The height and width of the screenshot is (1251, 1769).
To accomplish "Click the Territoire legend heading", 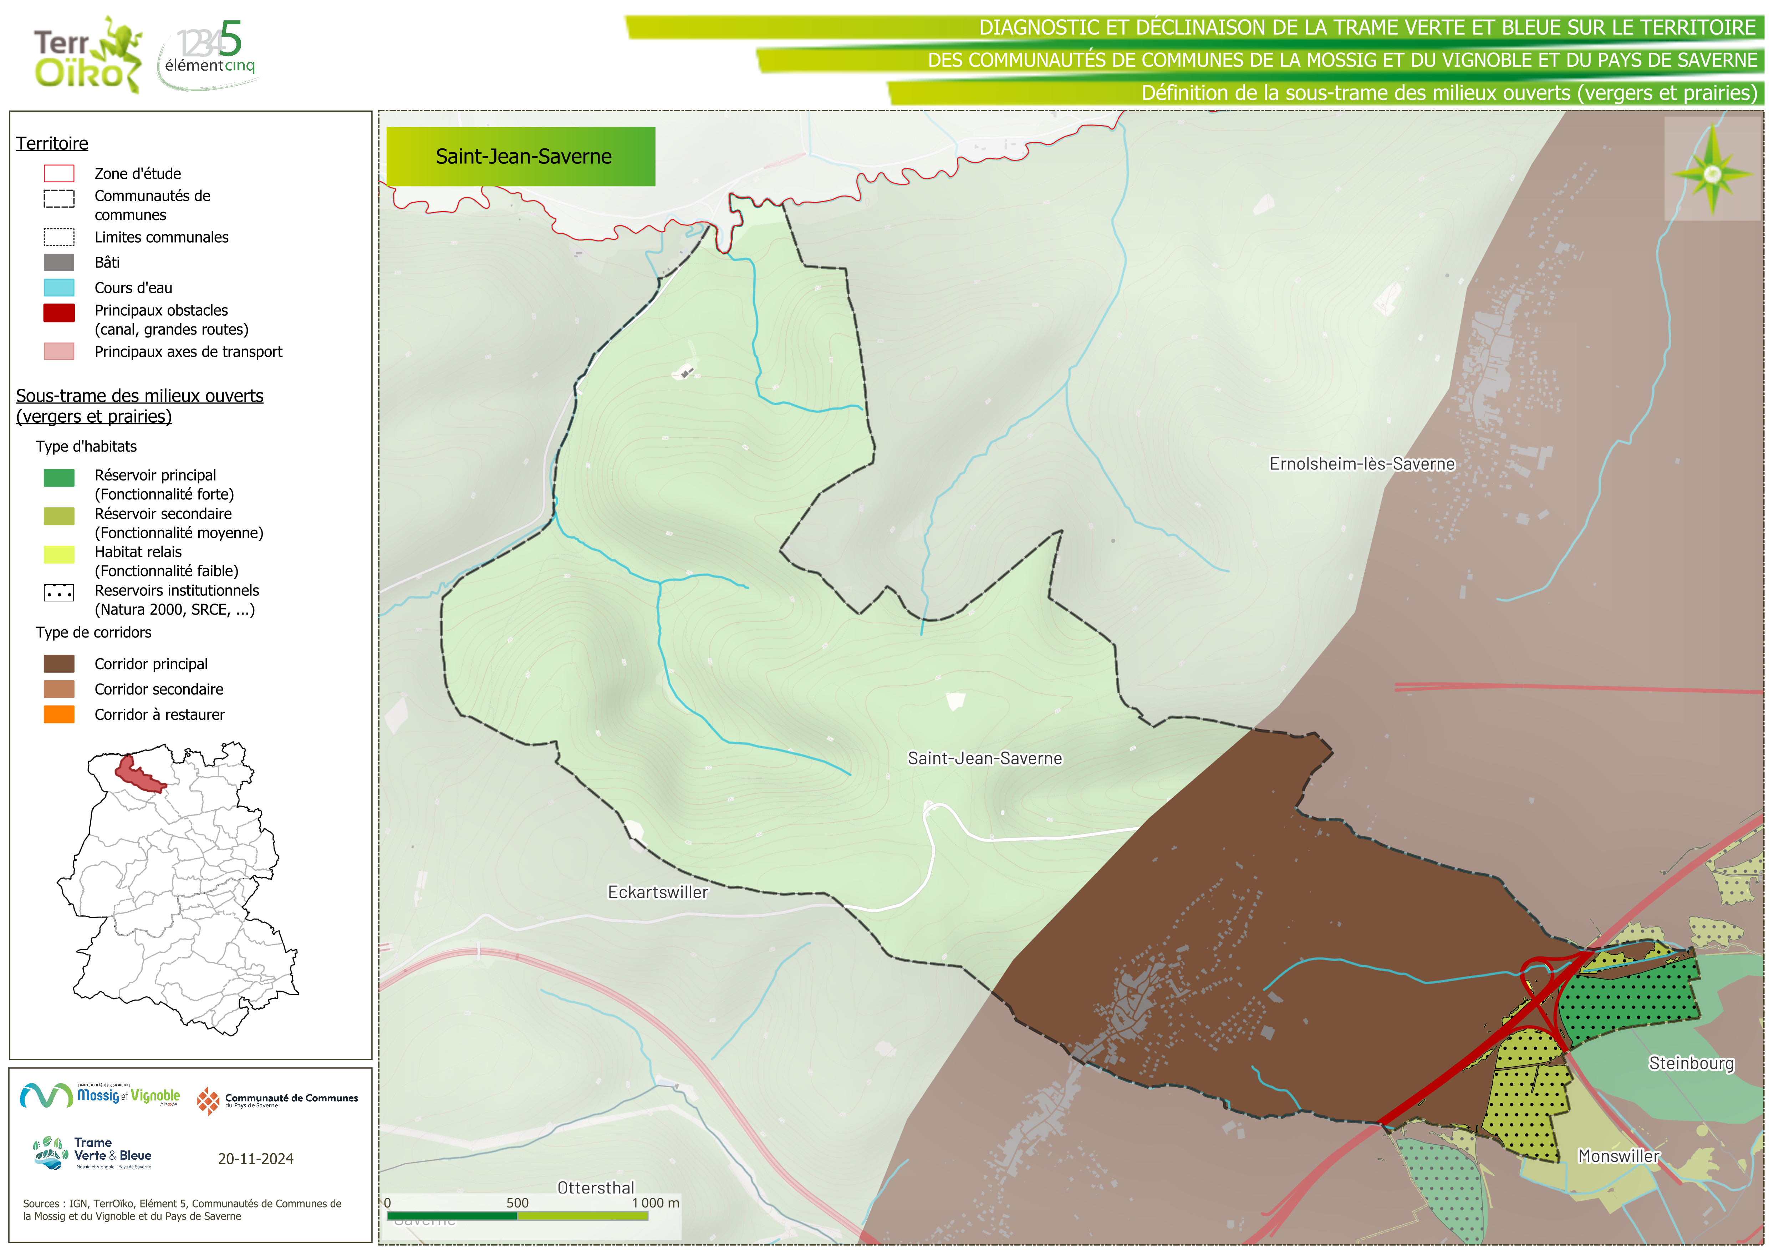I will (x=52, y=143).
